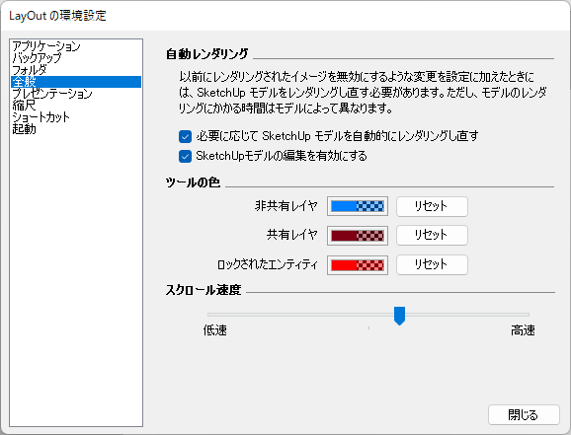Close the dialog with 閉じる button
The width and height of the screenshot is (571, 435).
click(524, 414)
